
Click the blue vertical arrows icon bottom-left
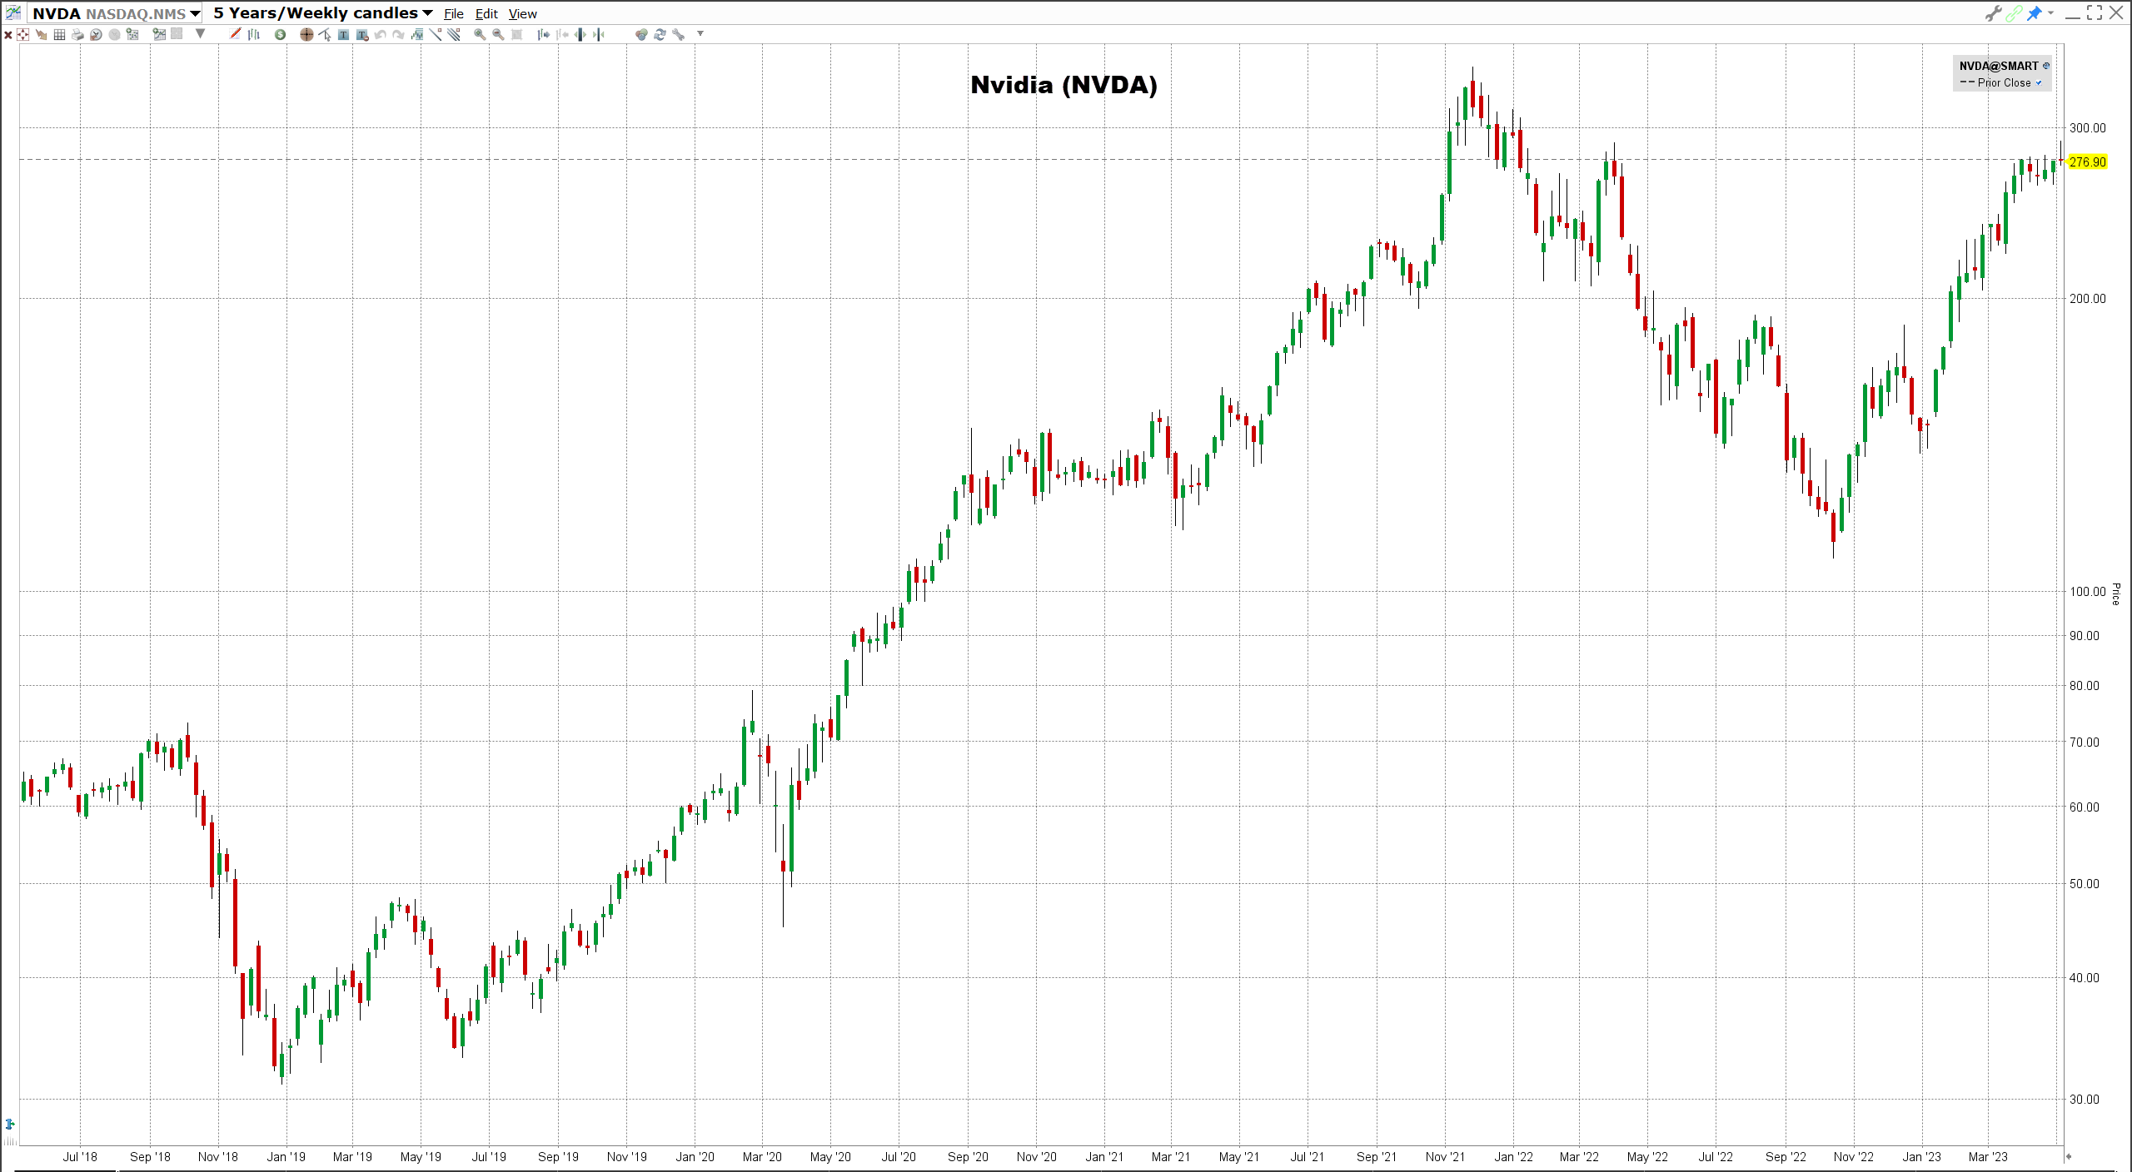10,1125
